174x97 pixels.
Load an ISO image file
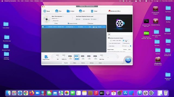pos(82,11)
